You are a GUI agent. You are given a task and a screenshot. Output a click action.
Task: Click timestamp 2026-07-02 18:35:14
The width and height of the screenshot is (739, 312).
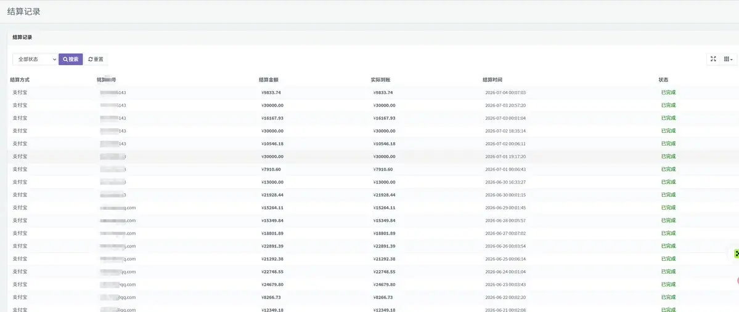[505, 131]
